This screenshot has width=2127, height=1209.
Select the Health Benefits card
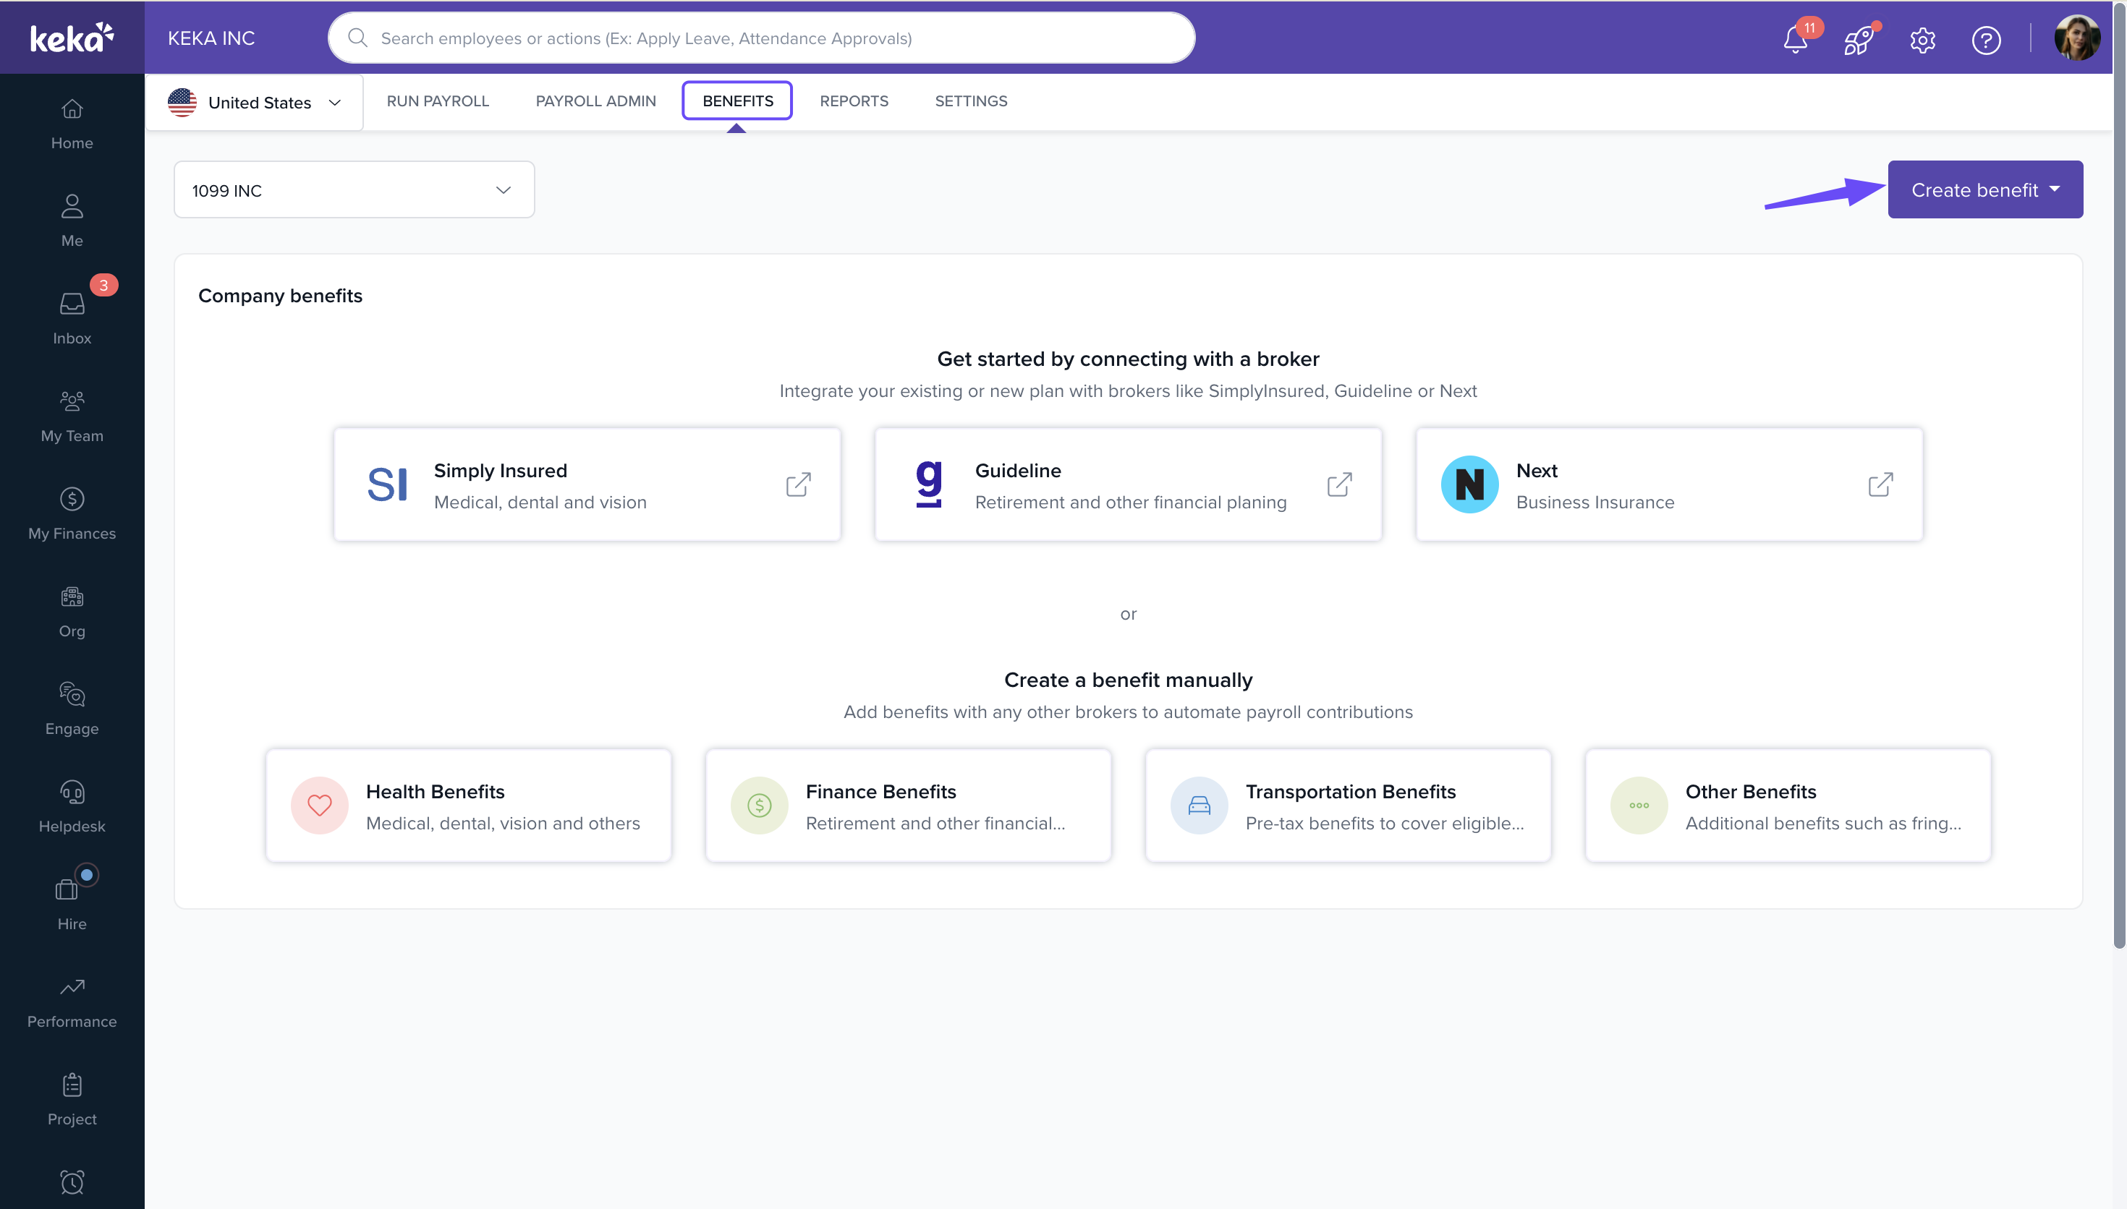pyautogui.click(x=468, y=806)
